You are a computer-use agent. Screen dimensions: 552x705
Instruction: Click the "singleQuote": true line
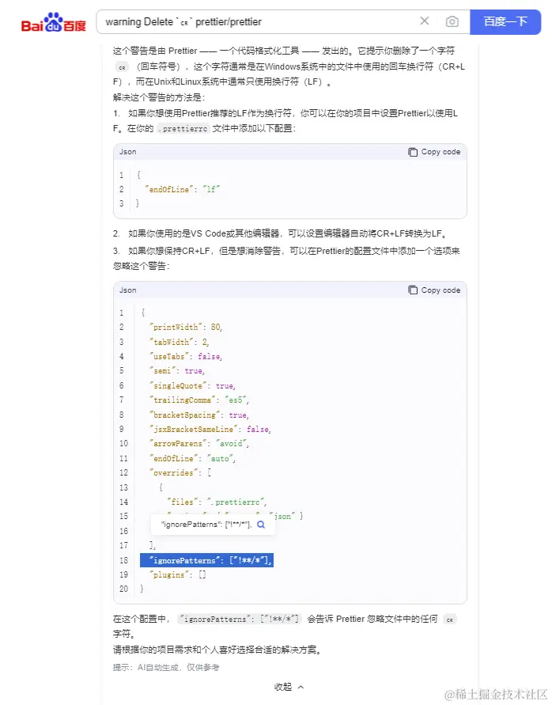[x=192, y=385]
